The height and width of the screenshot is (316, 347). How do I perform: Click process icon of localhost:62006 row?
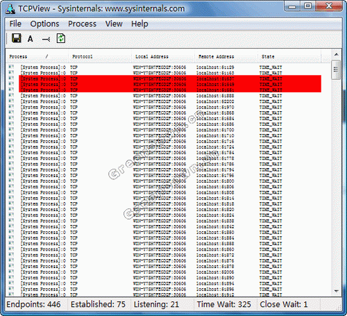[x=11, y=272]
